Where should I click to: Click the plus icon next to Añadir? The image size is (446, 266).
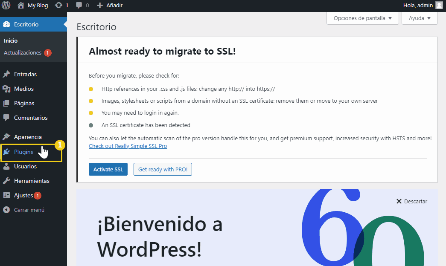[99, 6]
